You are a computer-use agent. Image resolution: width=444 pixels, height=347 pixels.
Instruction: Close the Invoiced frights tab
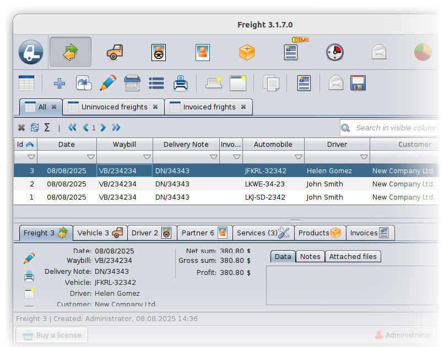click(243, 107)
